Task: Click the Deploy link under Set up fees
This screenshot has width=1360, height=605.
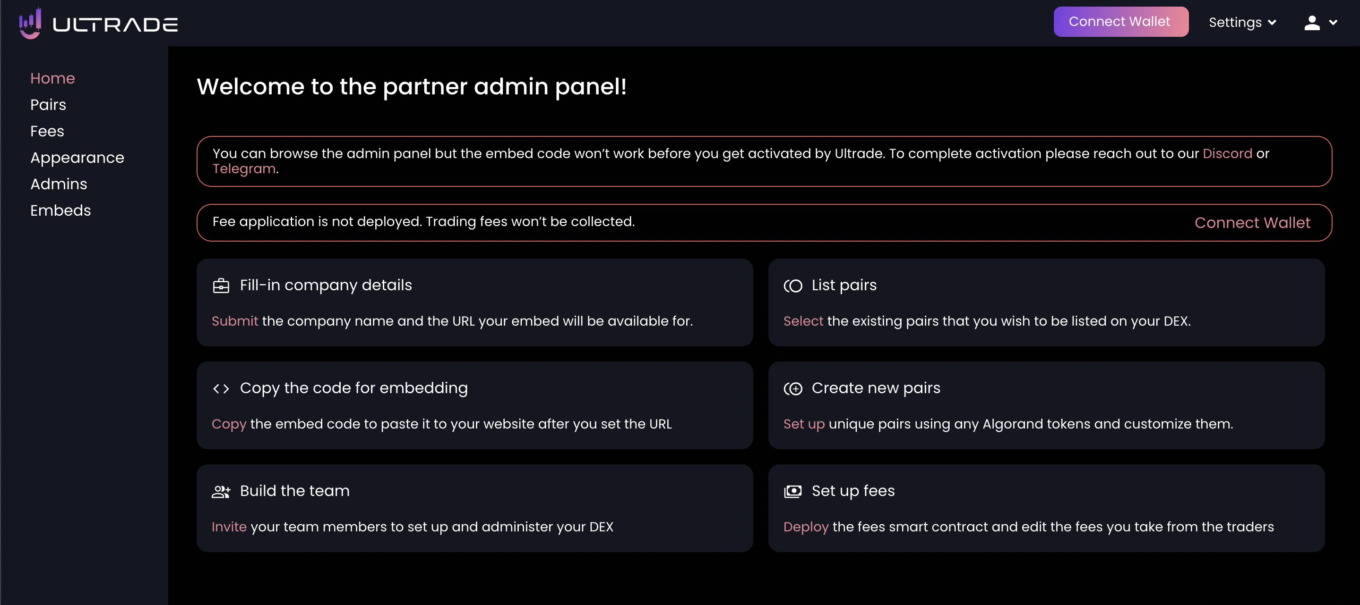Action: click(x=806, y=526)
